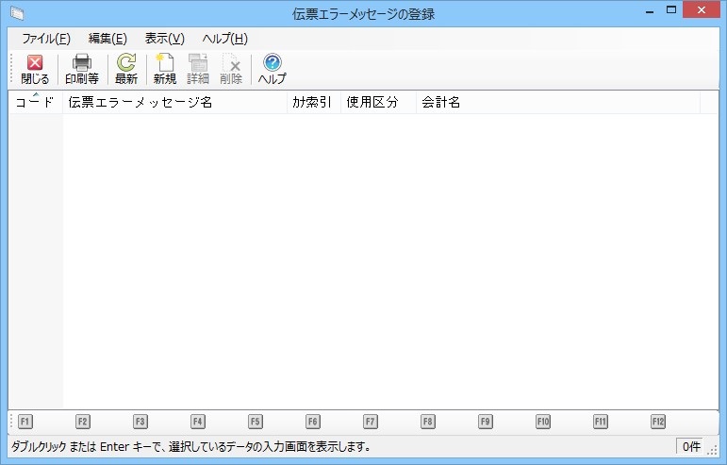Click the 閉じる (close) toolbar icon

click(x=35, y=69)
